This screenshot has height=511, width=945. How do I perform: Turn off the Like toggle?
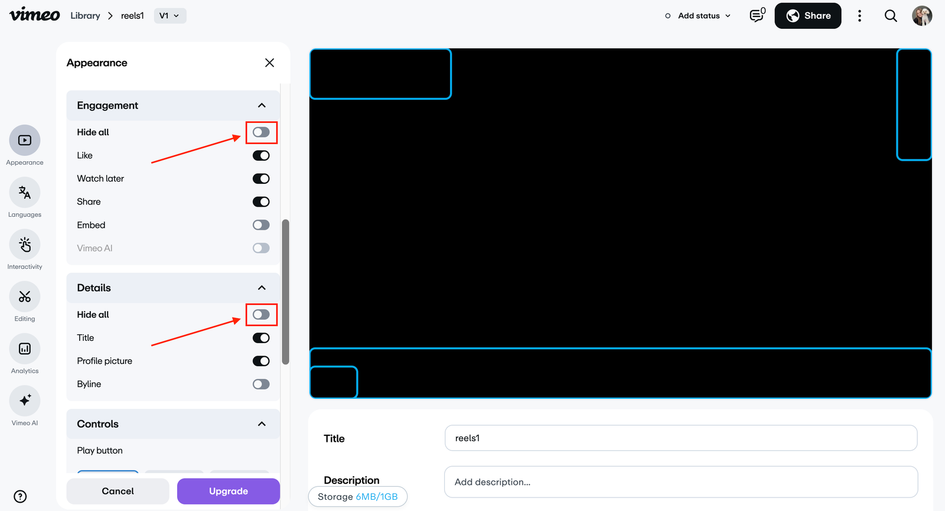(x=261, y=155)
